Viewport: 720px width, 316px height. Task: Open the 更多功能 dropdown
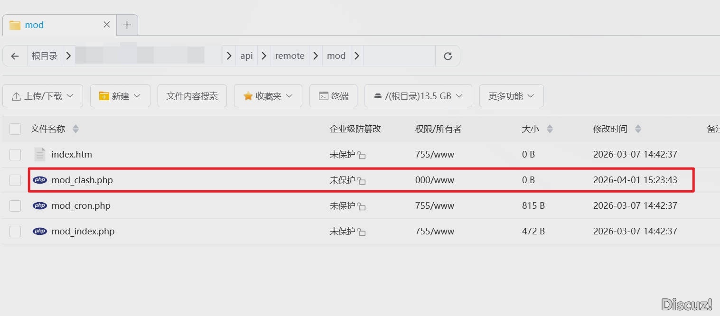point(511,95)
